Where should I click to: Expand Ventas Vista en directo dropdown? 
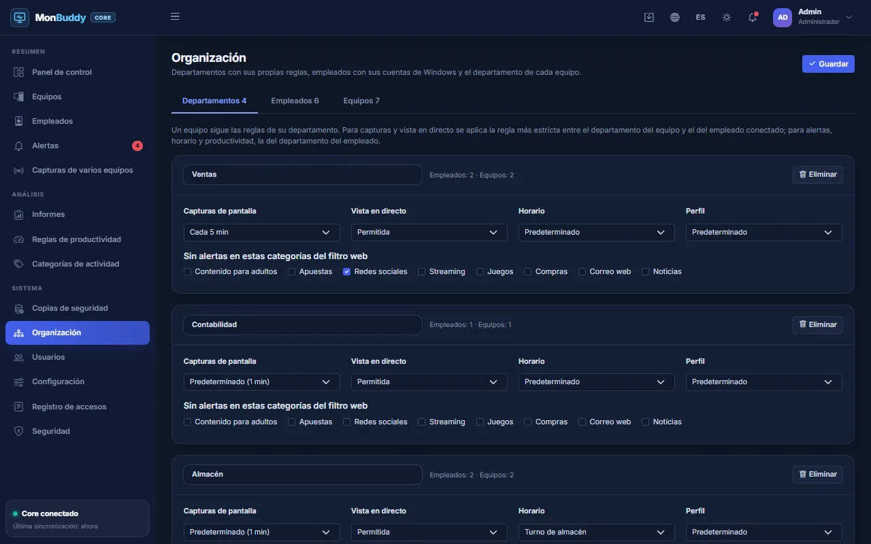(x=429, y=232)
